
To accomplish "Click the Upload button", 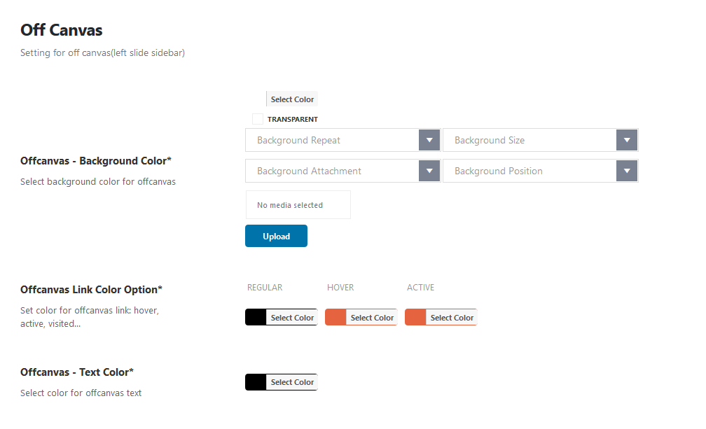I will click(x=276, y=236).
